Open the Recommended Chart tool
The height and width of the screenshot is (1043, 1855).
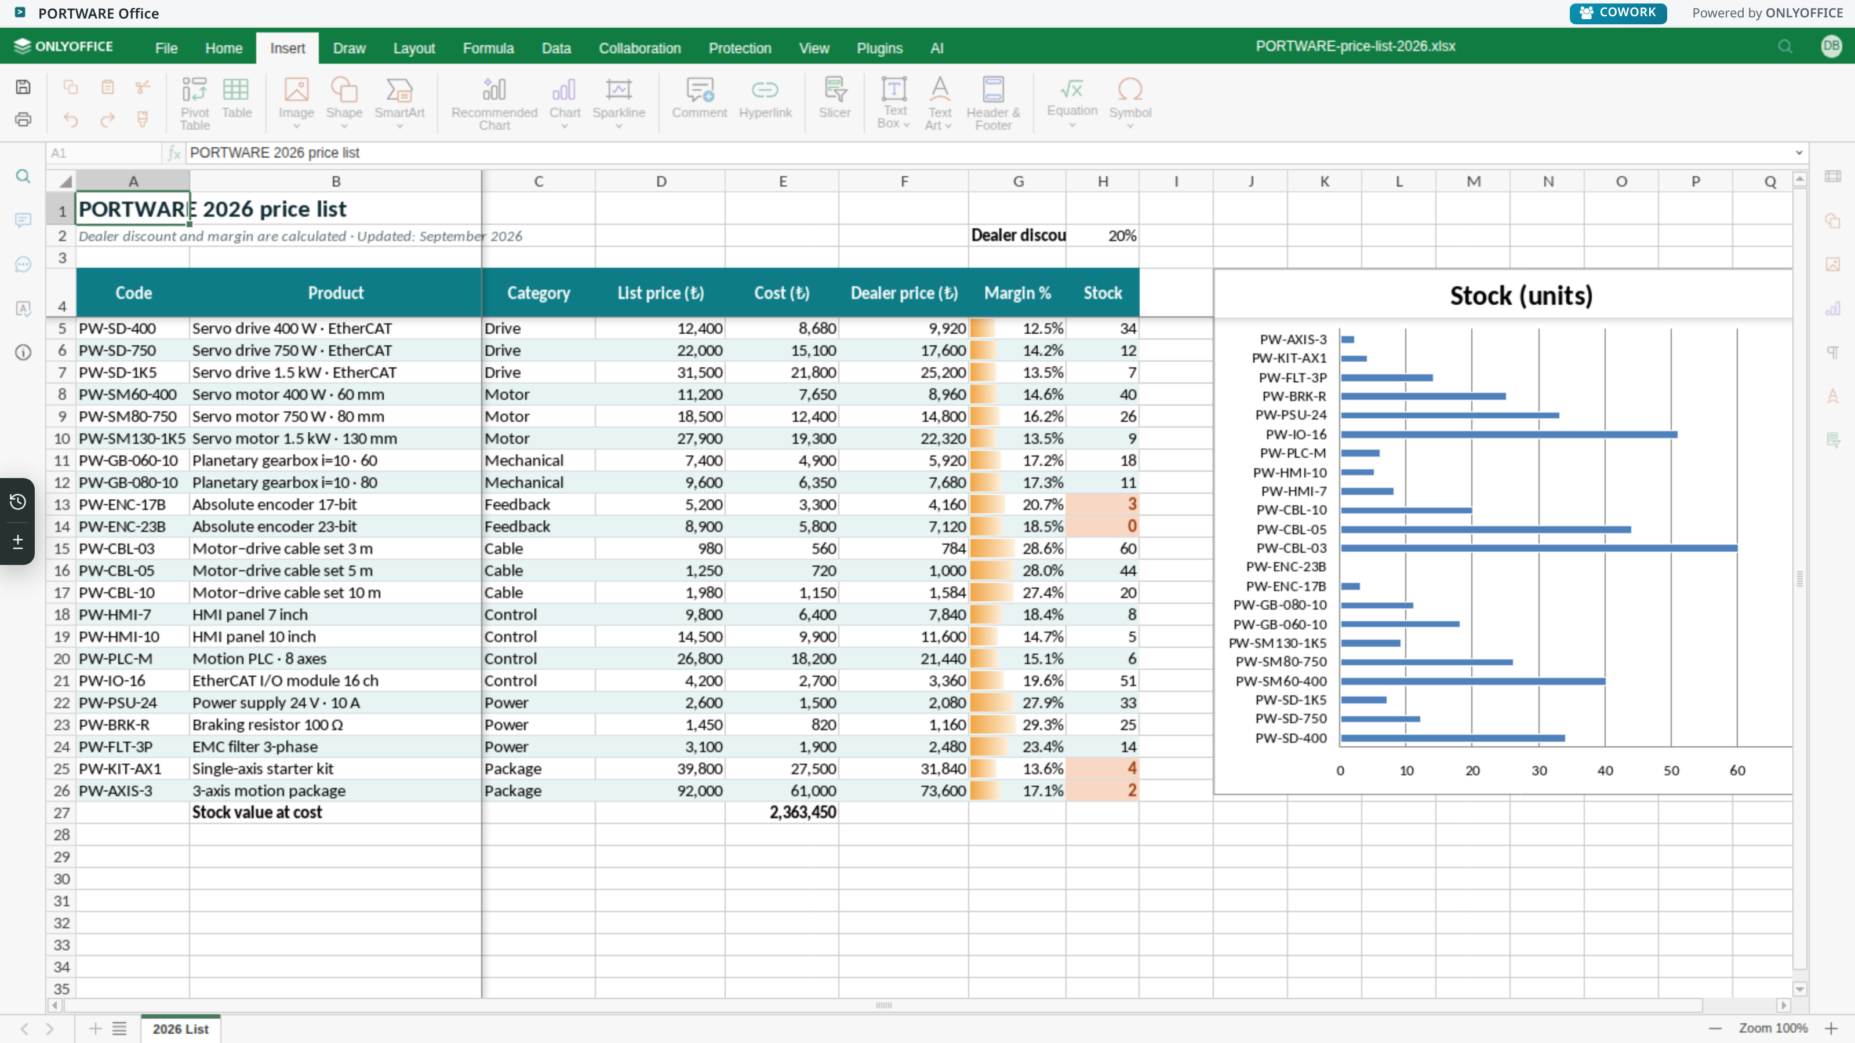494,103
